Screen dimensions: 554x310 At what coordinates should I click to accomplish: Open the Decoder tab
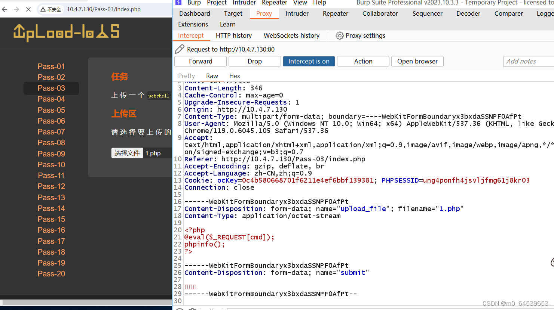[468, 13]
